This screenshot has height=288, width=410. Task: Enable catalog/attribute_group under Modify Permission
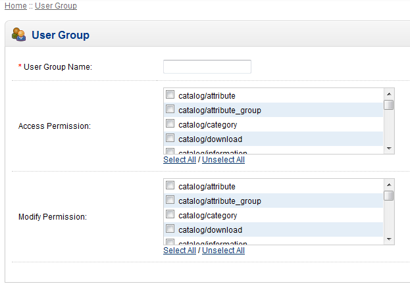pos(170,201)
